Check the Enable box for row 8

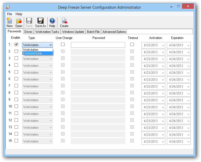tap(16, 92)
